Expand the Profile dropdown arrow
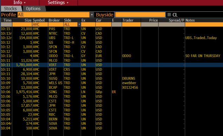Image resolution: width=223 pixels, height=136 pixels. pyautogui.click(x=92, y=15)
